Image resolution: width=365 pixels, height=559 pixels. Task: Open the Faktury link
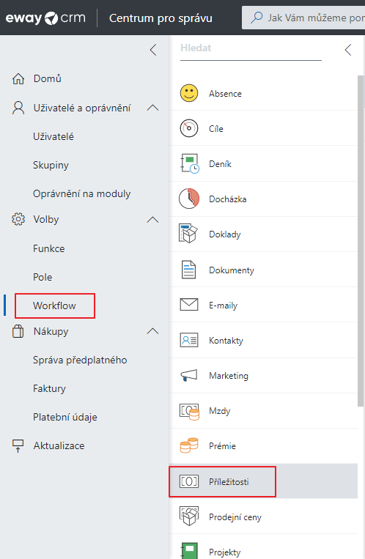[49, 388]
